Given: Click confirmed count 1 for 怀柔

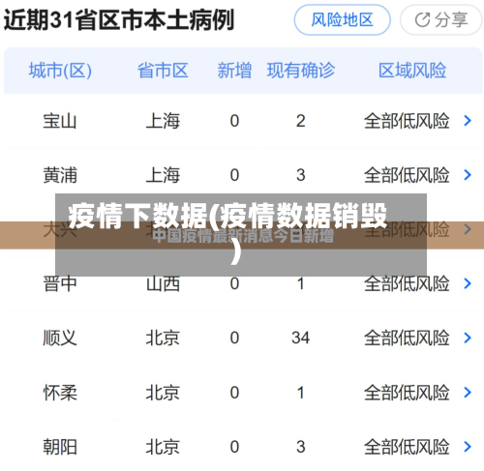Looking at the screenshot, I should pyautogui.click(x=301, y=393).
